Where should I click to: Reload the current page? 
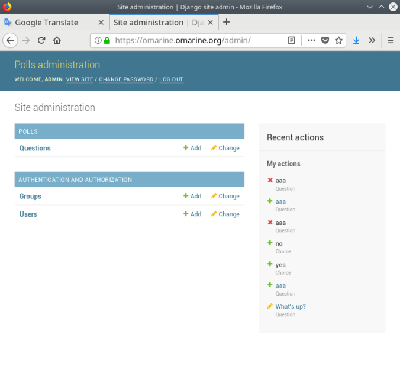(41, 40)
